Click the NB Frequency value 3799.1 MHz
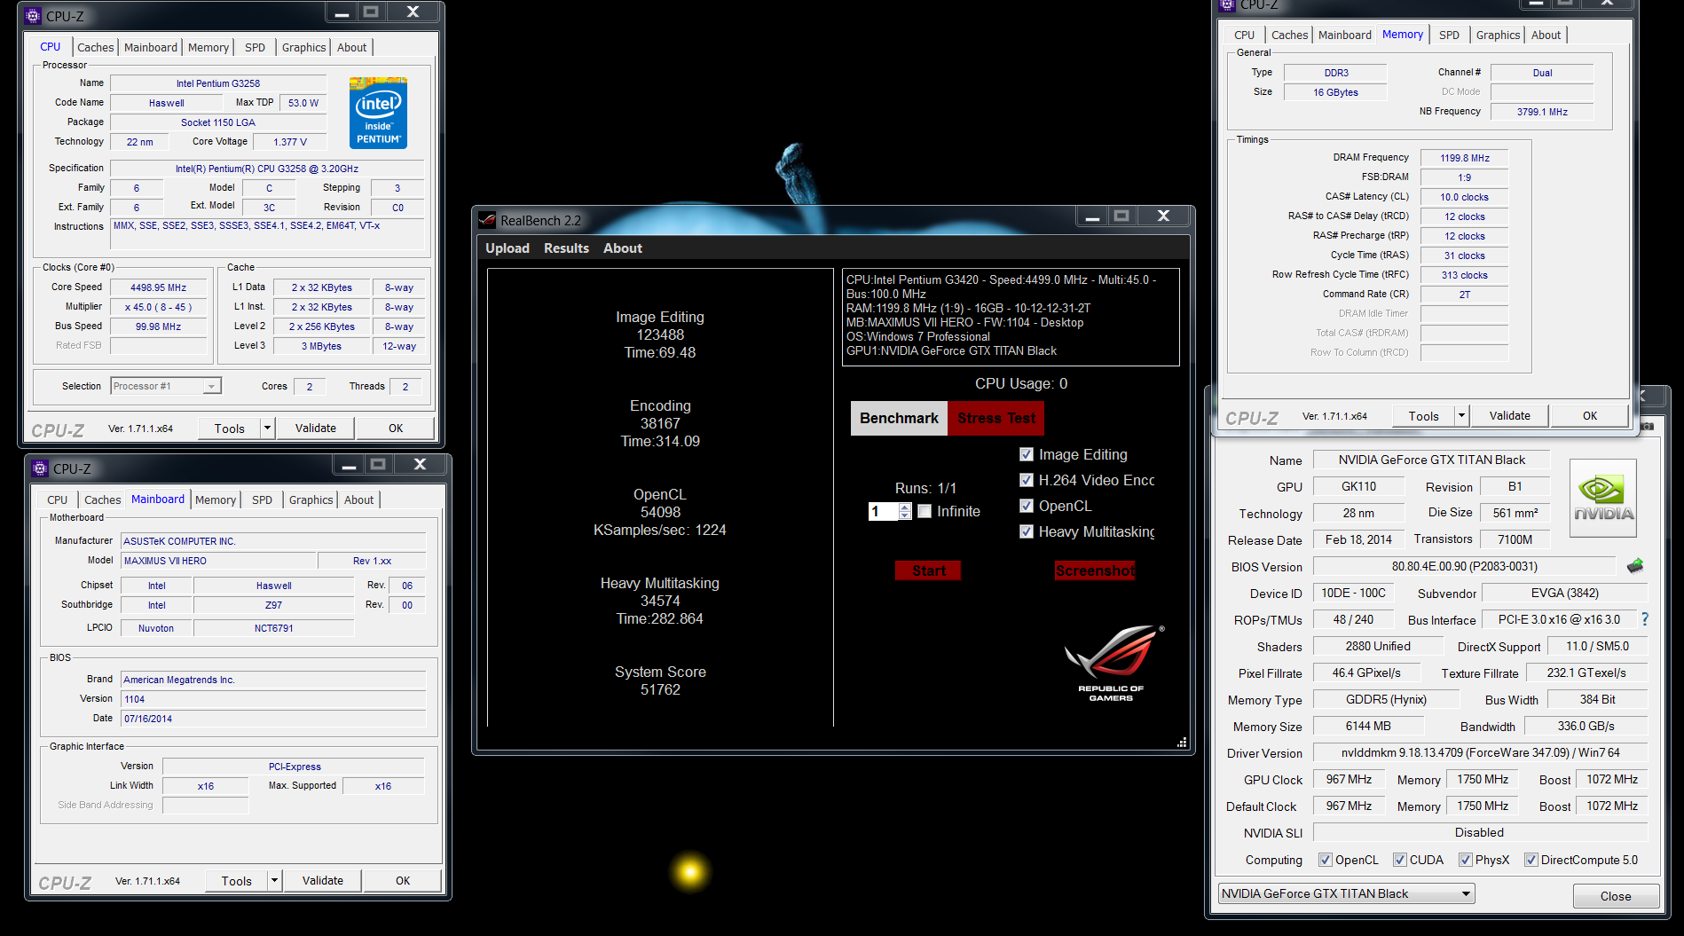This screenshot has width=1684, height=936. 1542,112
